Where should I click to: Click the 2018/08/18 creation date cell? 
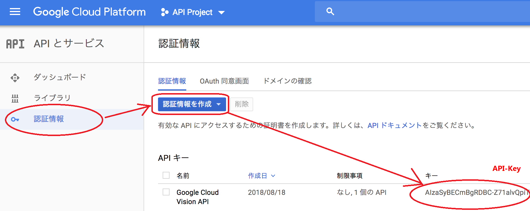click(x=266, y=192)
